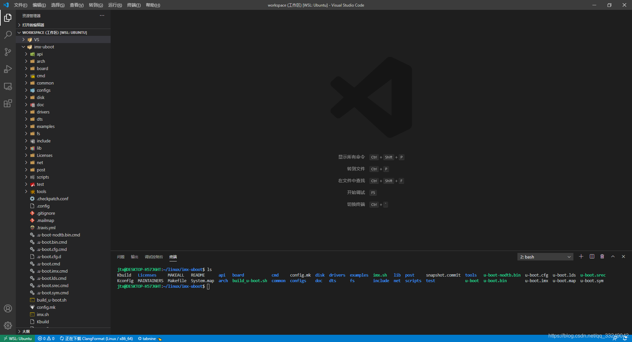Open the Accounts menu icon

(8, 308)
